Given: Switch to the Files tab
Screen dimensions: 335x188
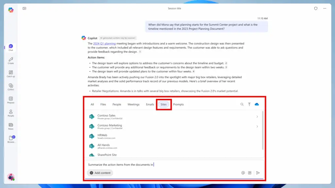Looking at the screenshot, I should tap(103, 104).
